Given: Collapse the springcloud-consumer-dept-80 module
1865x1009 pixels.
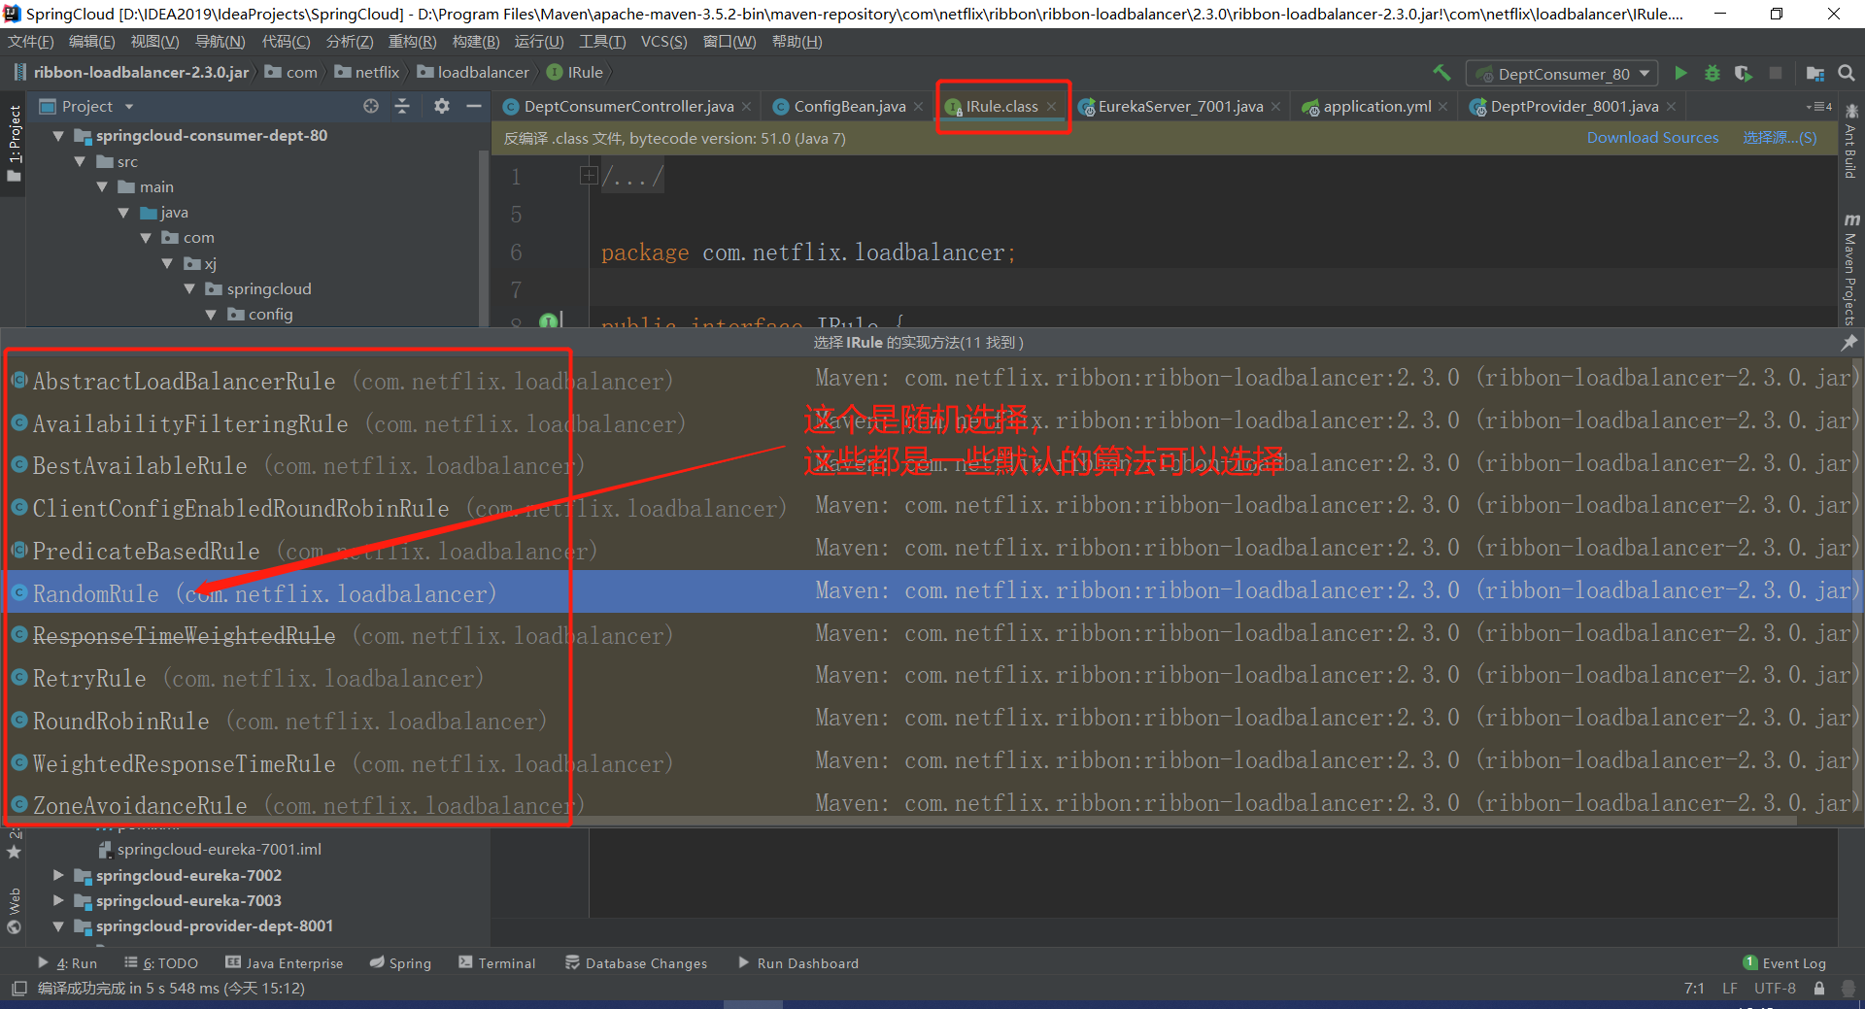Looking at the screenshot, I should (58, 136).
